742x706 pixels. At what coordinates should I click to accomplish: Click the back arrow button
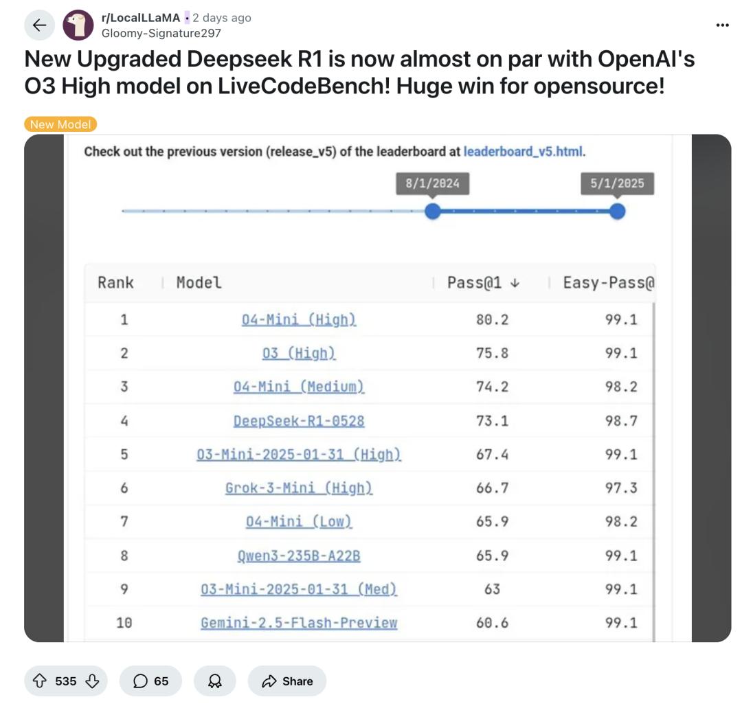tap(39, 25)
